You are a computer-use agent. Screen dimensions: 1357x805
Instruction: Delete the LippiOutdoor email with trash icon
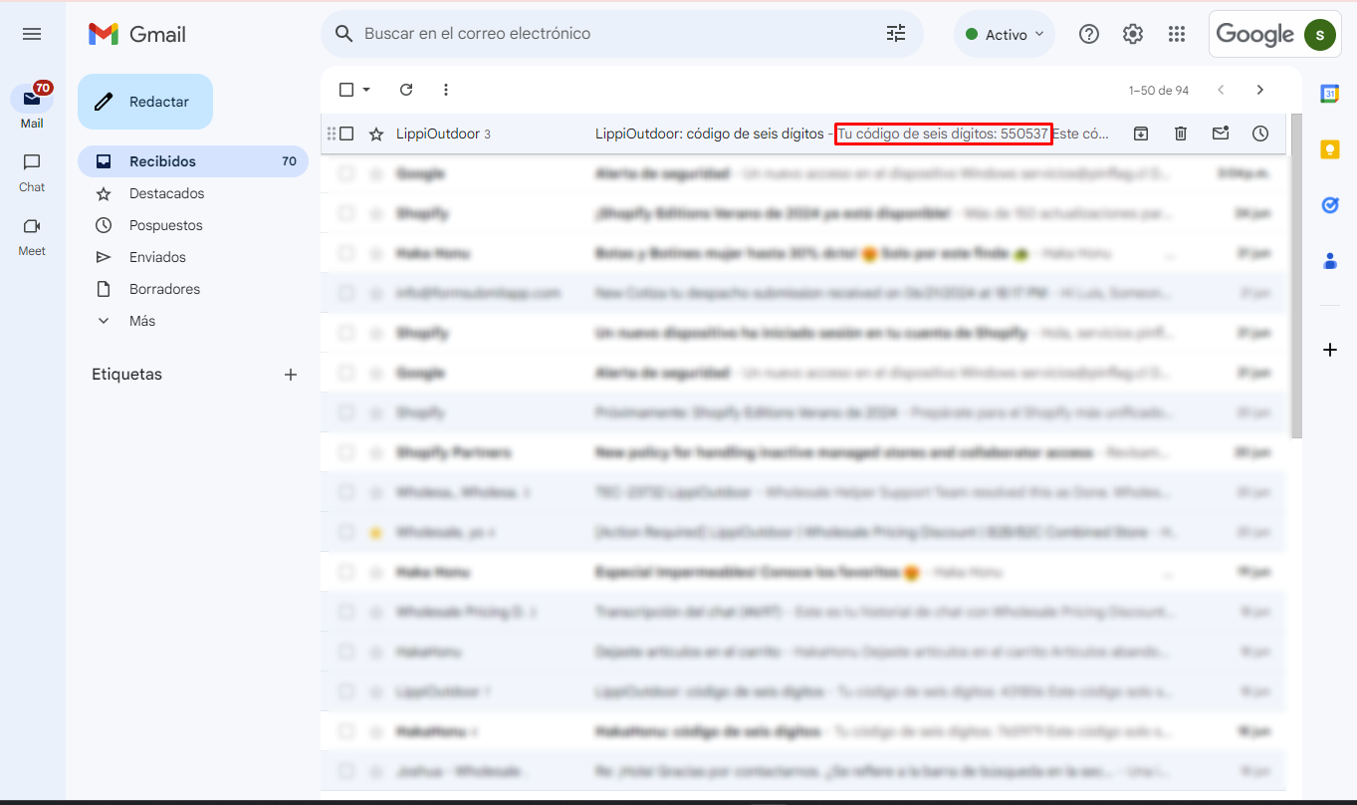pos(1181,134)
